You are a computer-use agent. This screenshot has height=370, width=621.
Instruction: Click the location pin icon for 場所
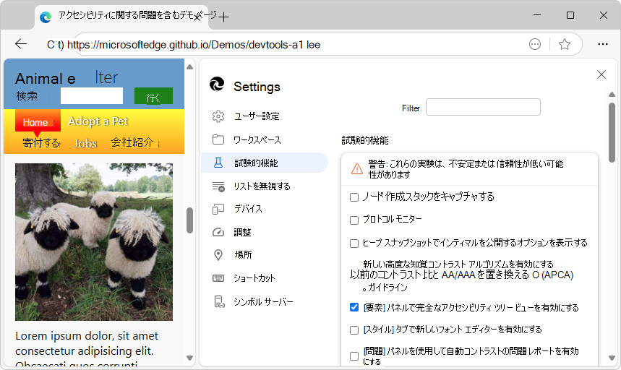click(218, 255)
